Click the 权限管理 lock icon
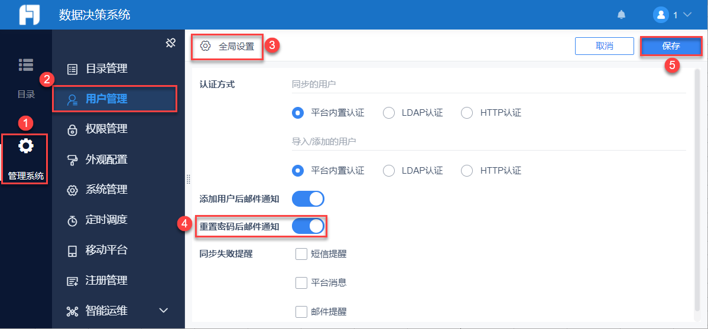Viewport: 708px width, 329px height. click(x=72, y=130)
